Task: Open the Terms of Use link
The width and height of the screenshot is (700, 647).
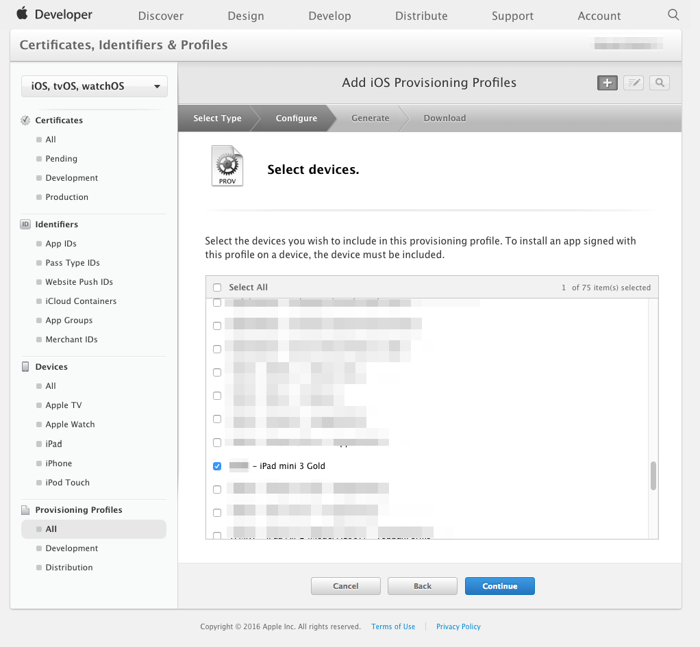Action: (393, 626)
